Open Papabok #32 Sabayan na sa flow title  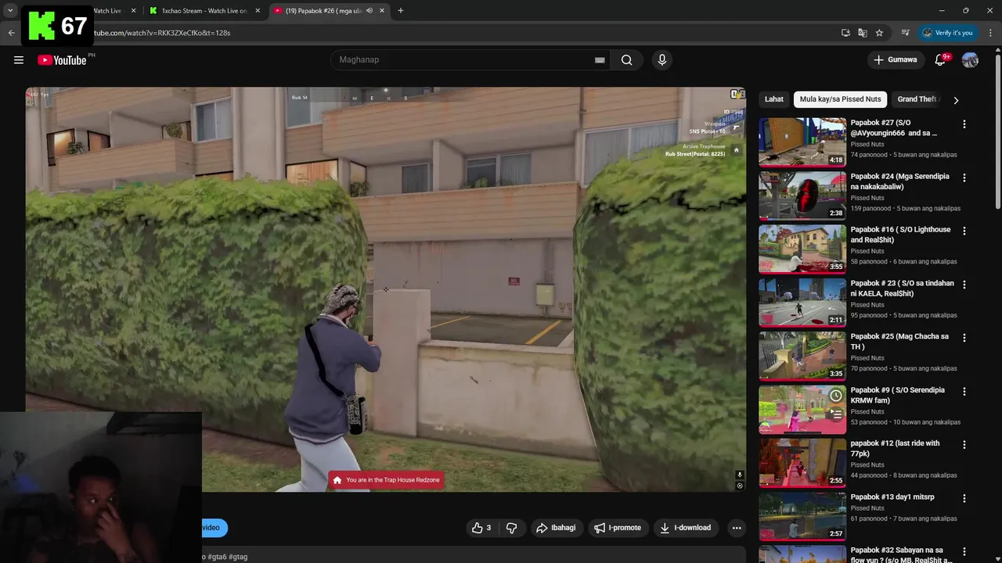[901, 554]
